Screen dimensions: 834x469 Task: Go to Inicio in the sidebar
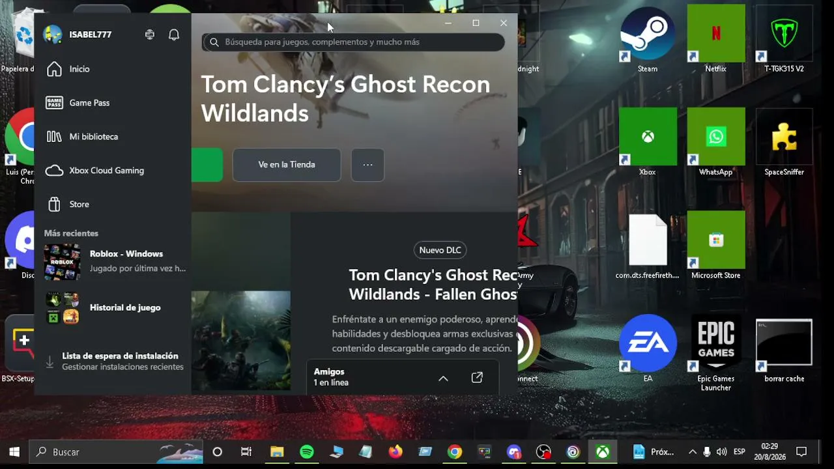pyautogui.click(x=113, y=69)
